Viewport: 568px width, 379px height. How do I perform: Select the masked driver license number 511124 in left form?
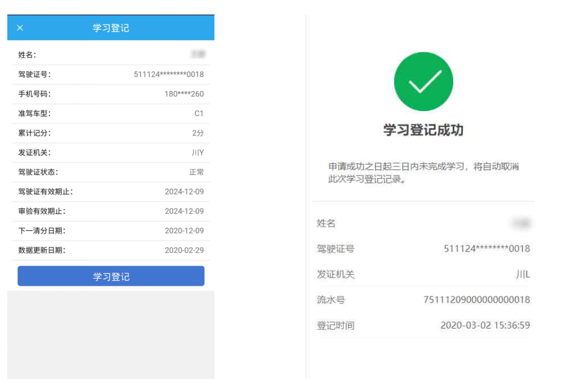[x=168, y=75]
